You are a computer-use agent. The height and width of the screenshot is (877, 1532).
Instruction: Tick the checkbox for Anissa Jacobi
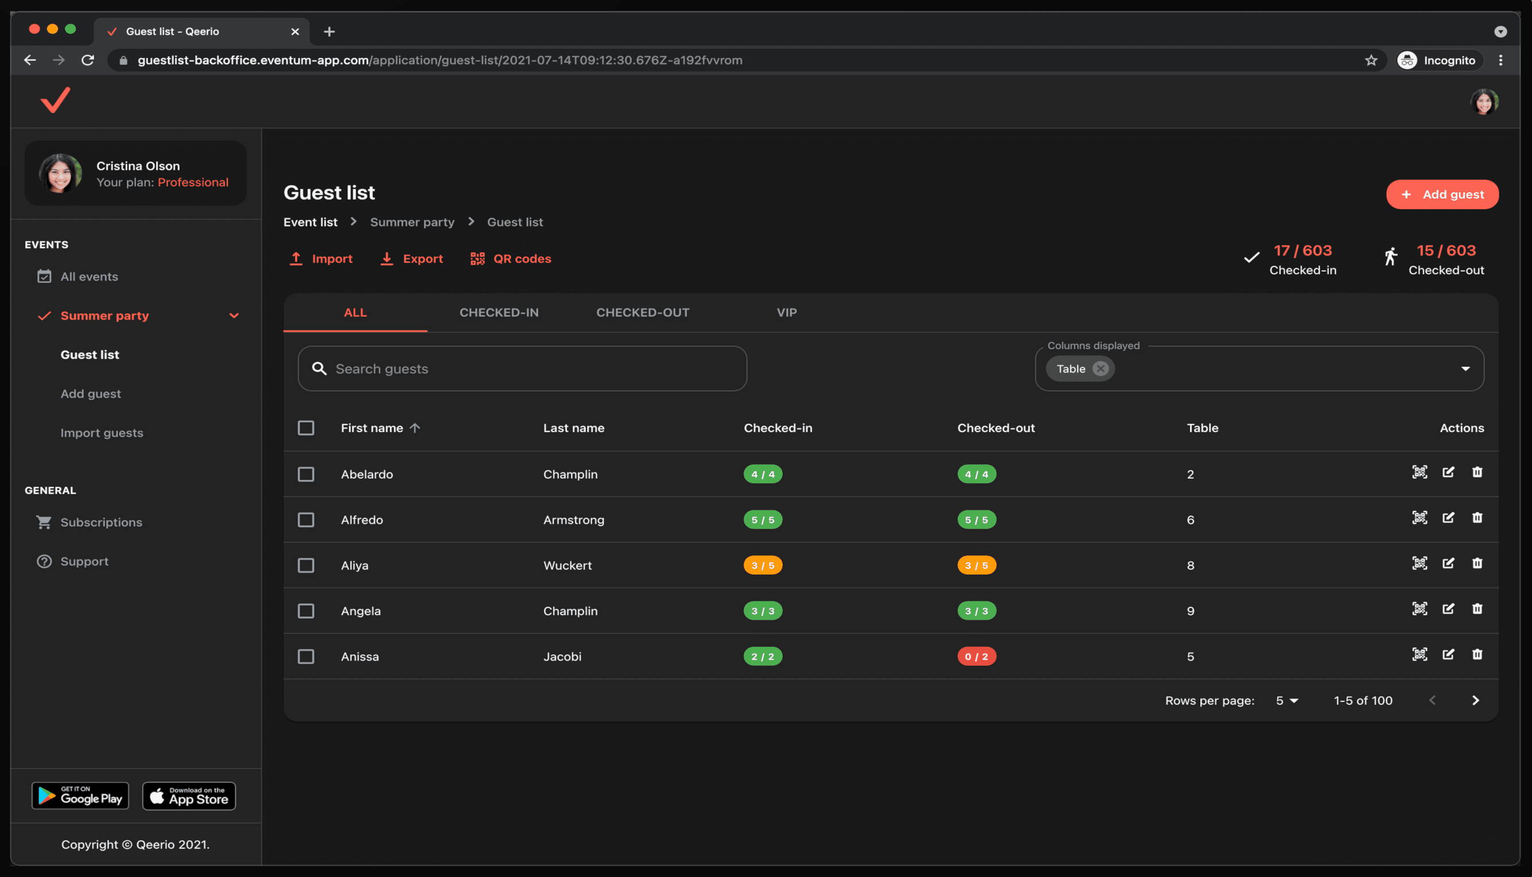306,657
